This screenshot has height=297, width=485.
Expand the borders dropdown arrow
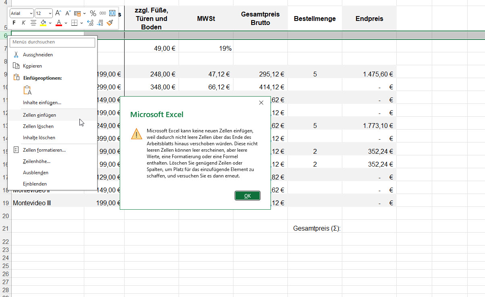pyautogui.click(x=81, y=23)
